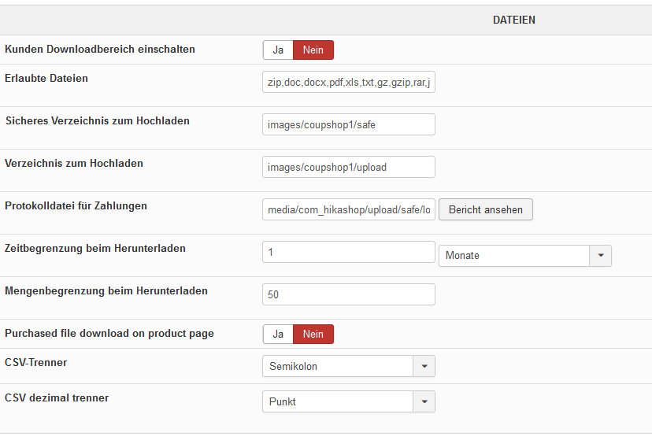This screenshot has height=440, width=652.
Task: Open the CSV dezimal trenner Punkt dropdown
Action: (338, 401)
